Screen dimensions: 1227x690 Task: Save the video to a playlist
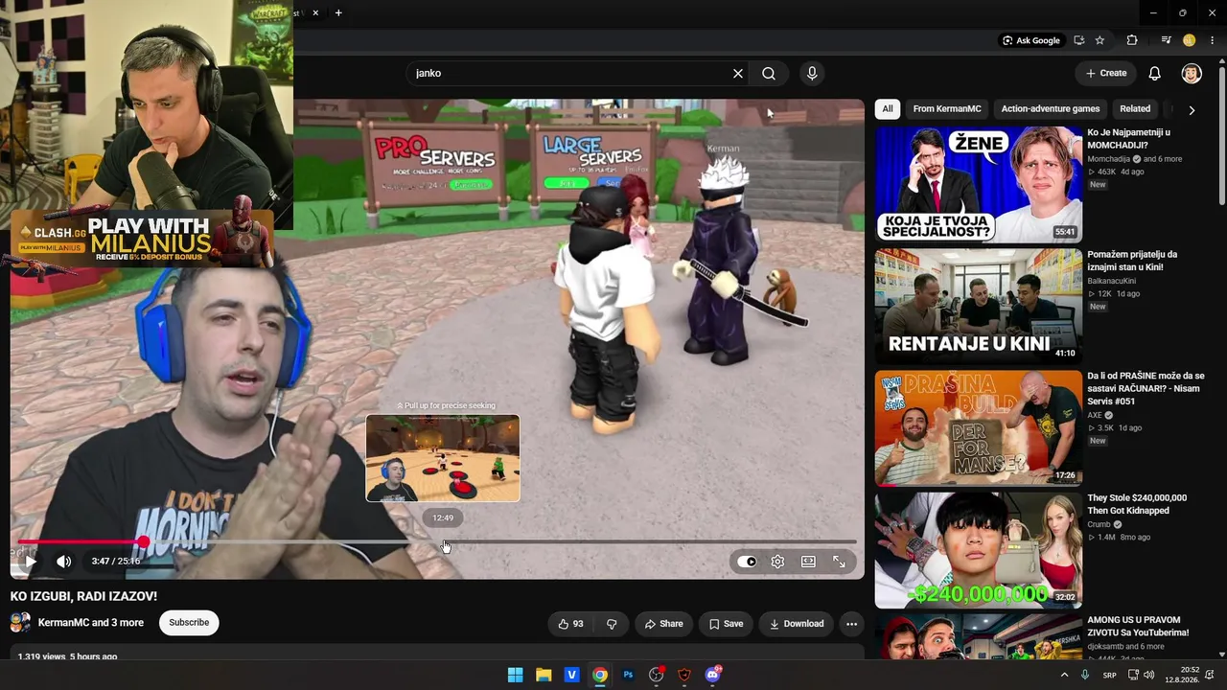tap(726, 624)
